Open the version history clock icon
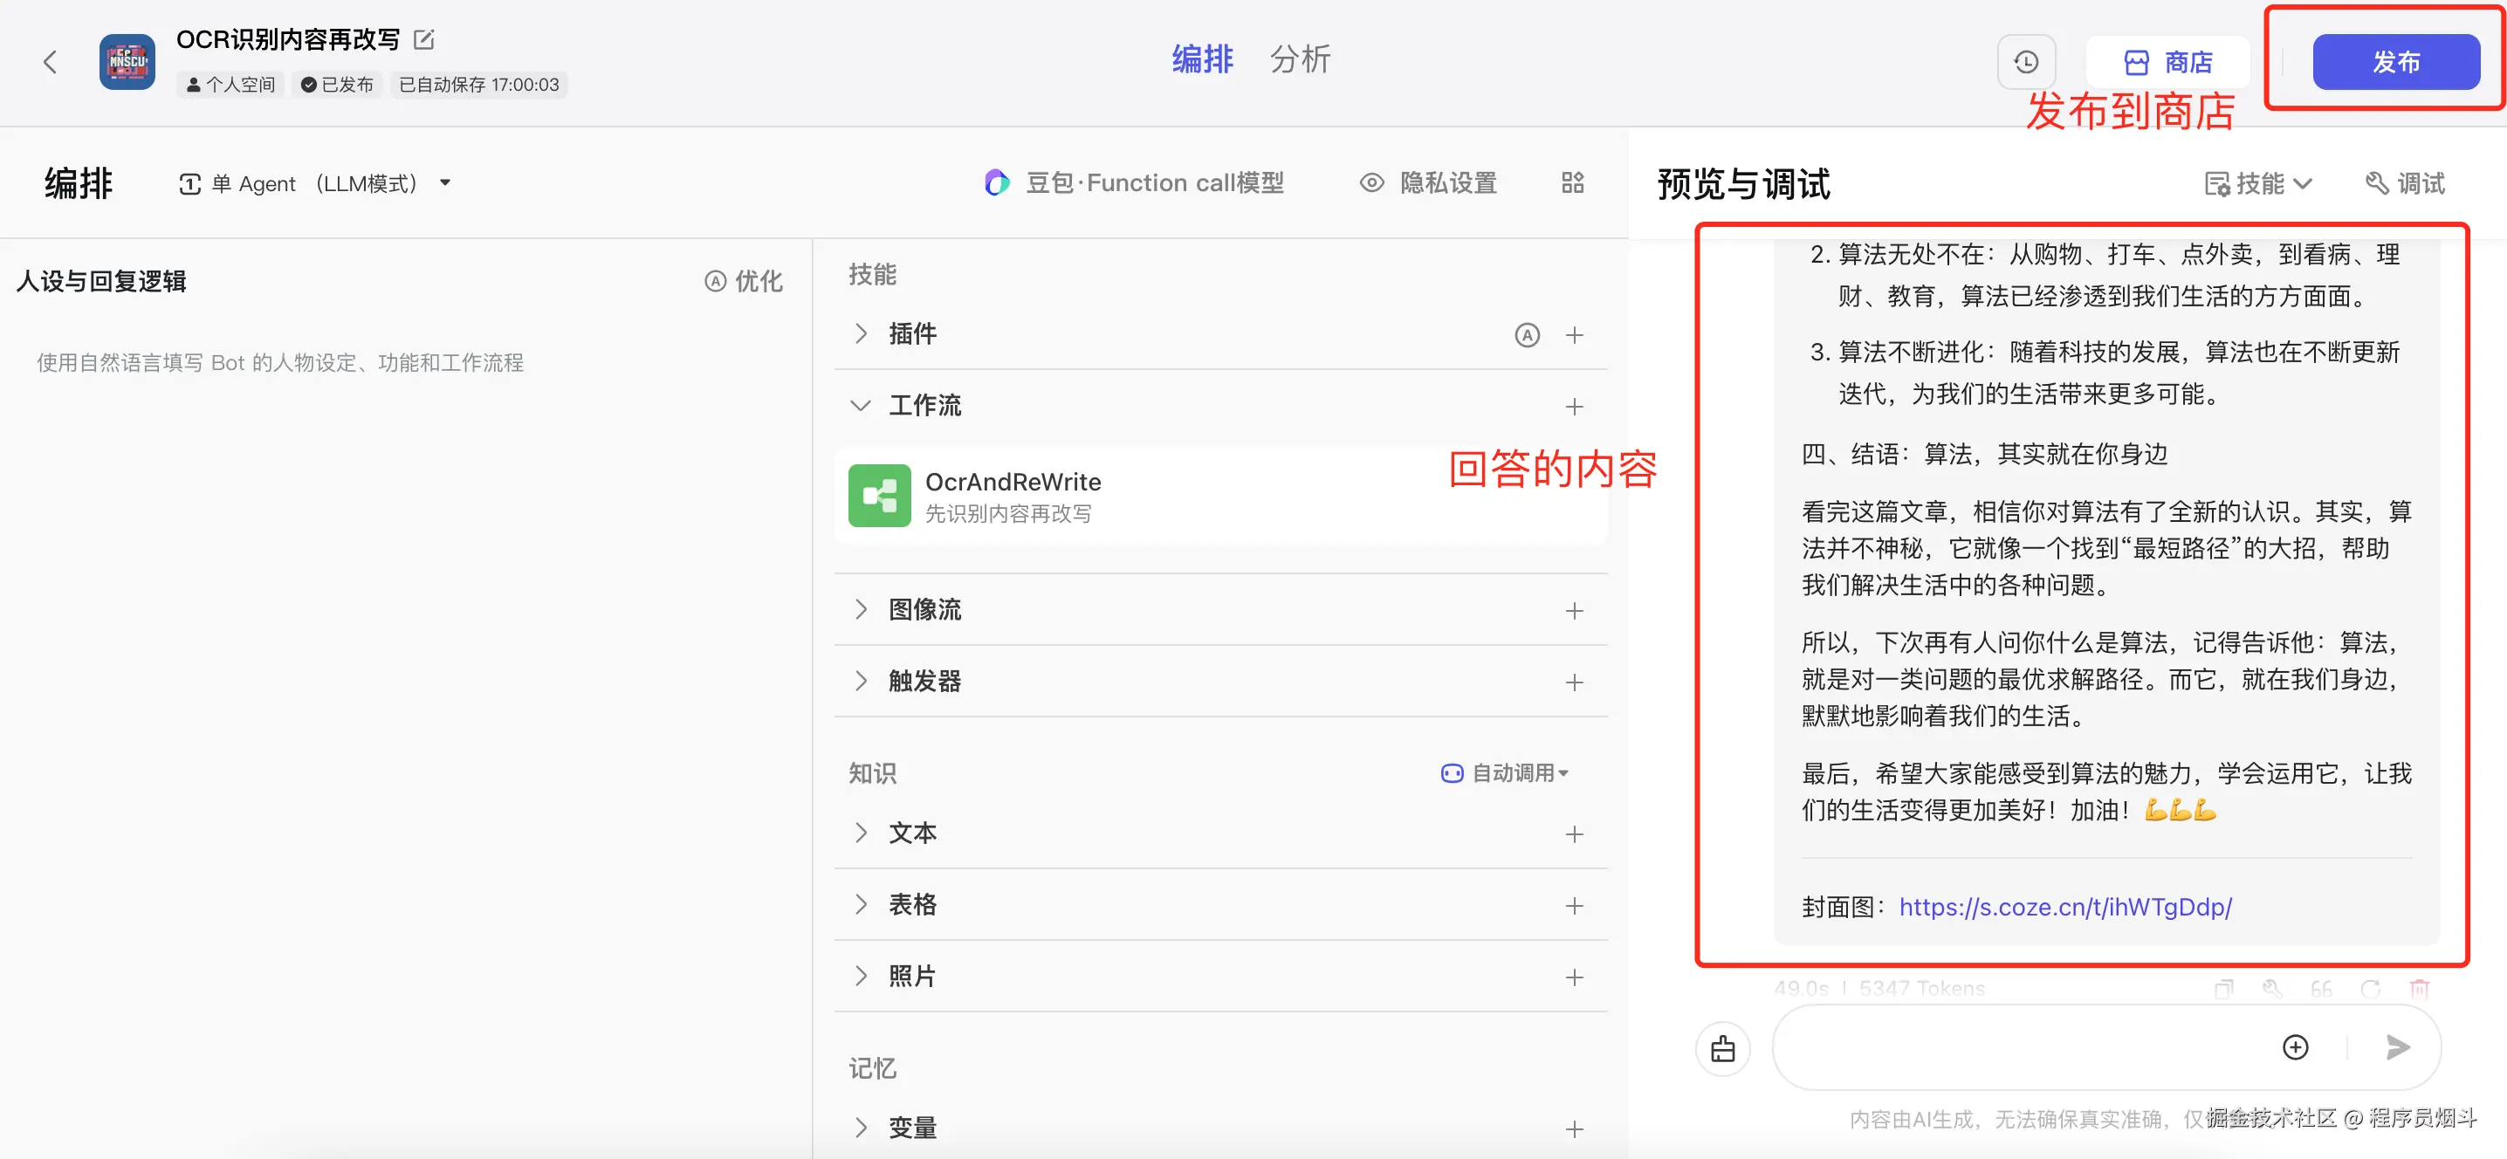2507x1159 pixels. tap(2025, 62)
